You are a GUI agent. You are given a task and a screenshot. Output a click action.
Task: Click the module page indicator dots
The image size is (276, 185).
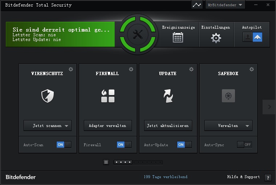click(138, 162)
